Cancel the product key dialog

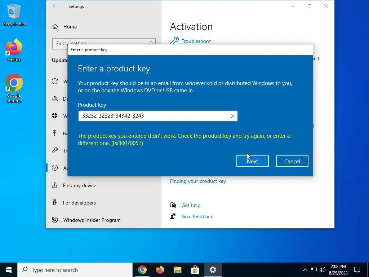point(292,161)
